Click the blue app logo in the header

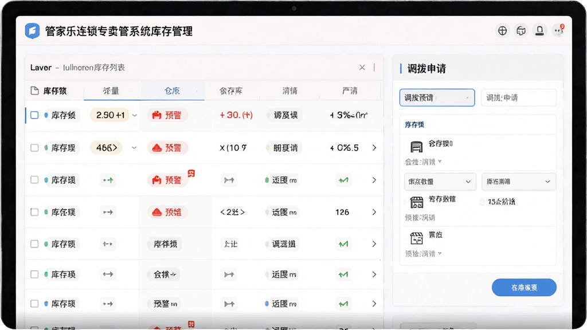coord(32,31)
